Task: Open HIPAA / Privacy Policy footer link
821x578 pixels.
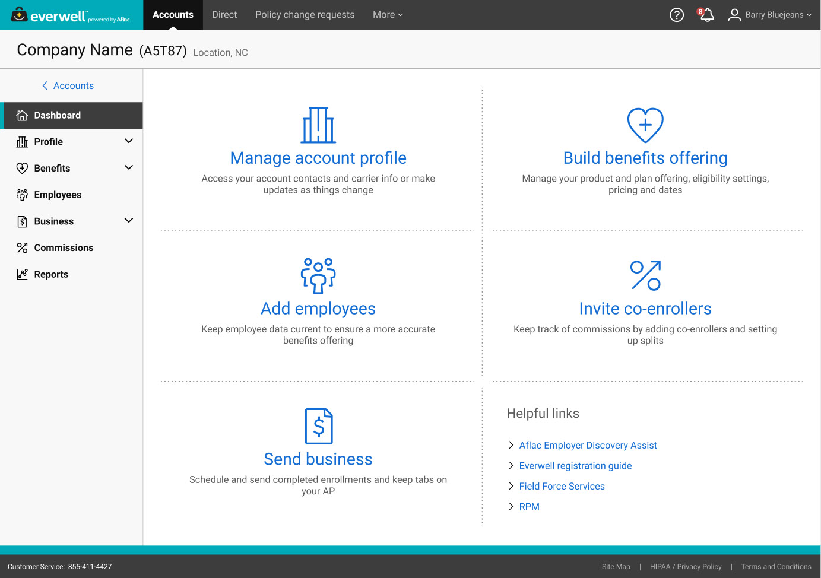Action: pyautogui.click(x=686, y=567)
